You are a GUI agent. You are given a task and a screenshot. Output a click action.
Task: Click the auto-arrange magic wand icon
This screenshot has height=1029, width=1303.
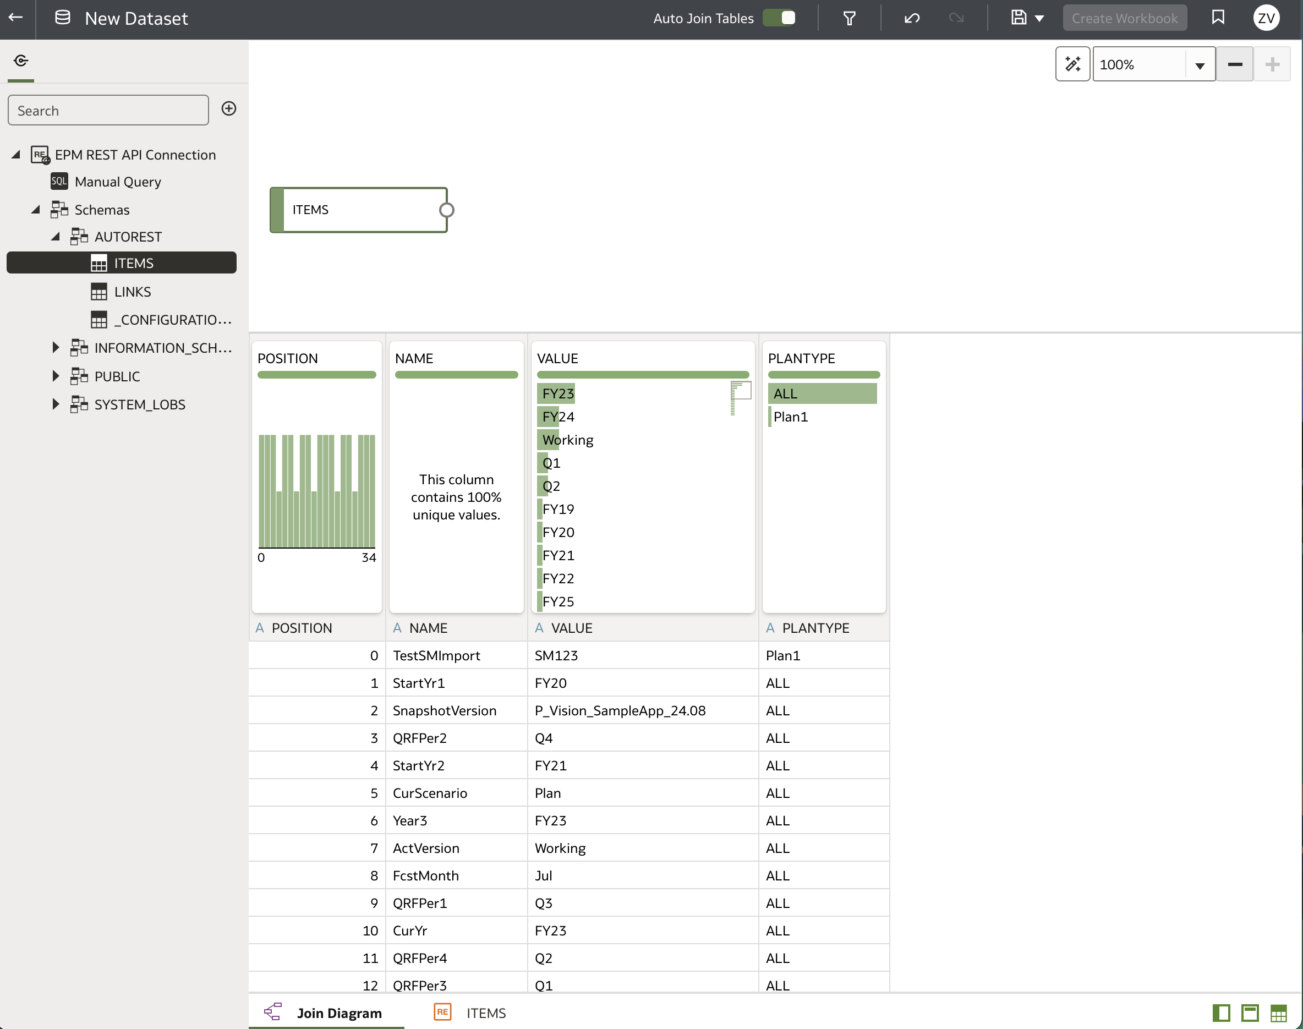[x=1073, y=64]
